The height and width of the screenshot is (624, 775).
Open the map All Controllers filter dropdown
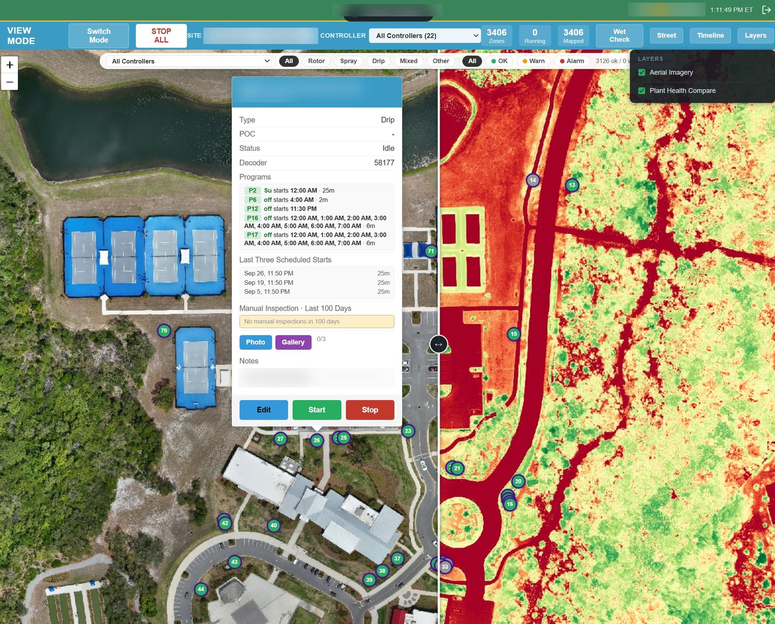click(189, 61)
